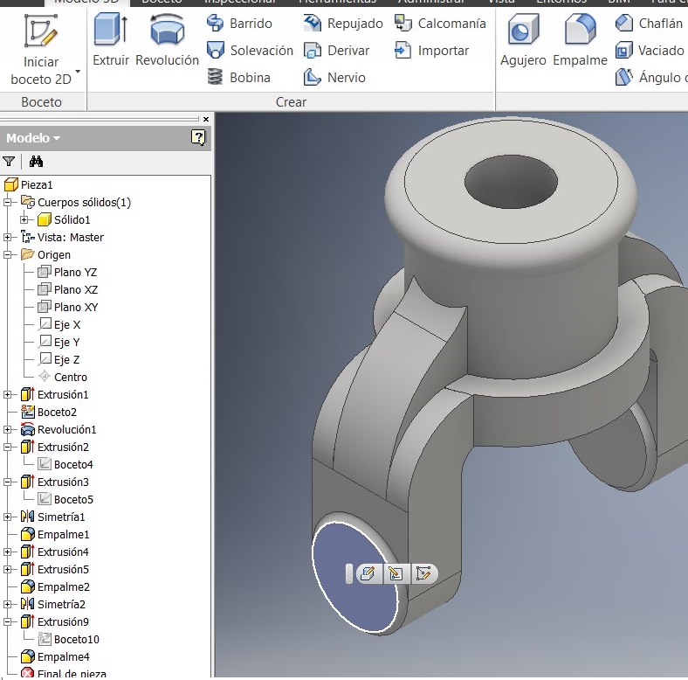Collapse the Extrusión2 feature

pos(8,447)
